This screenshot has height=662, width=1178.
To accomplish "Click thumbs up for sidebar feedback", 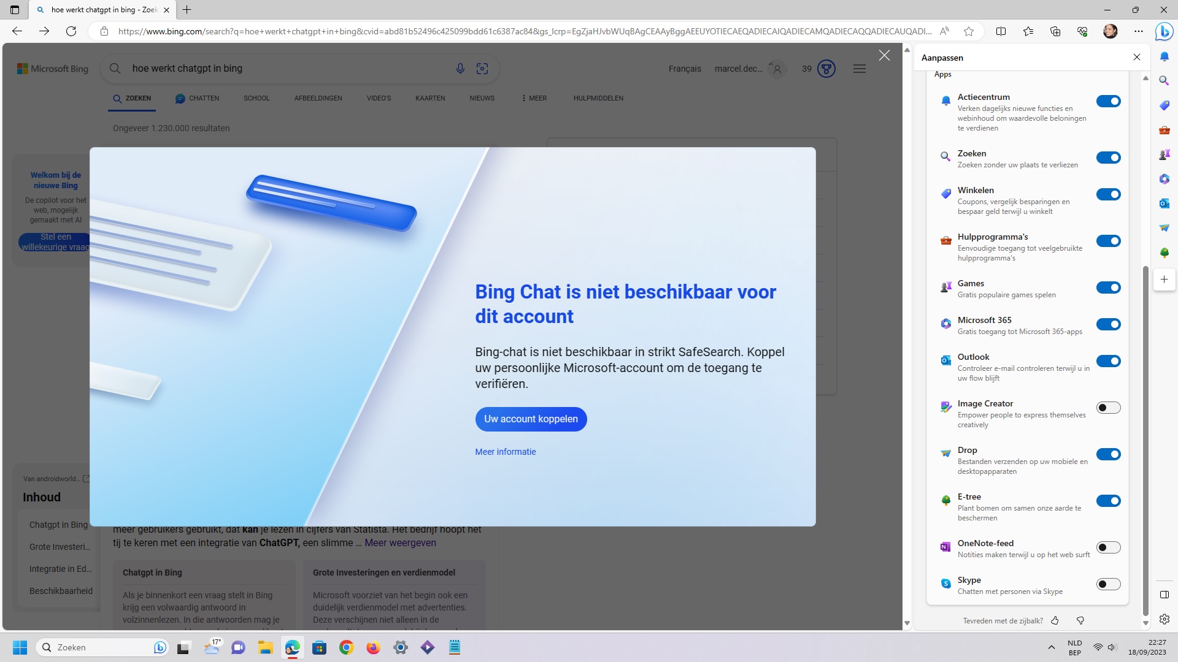I will click(1055, 621).
